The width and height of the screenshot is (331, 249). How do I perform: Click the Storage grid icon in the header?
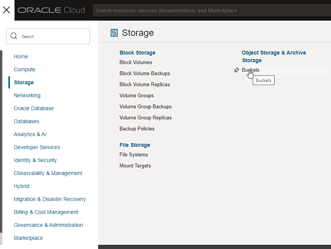coord(114,33)
